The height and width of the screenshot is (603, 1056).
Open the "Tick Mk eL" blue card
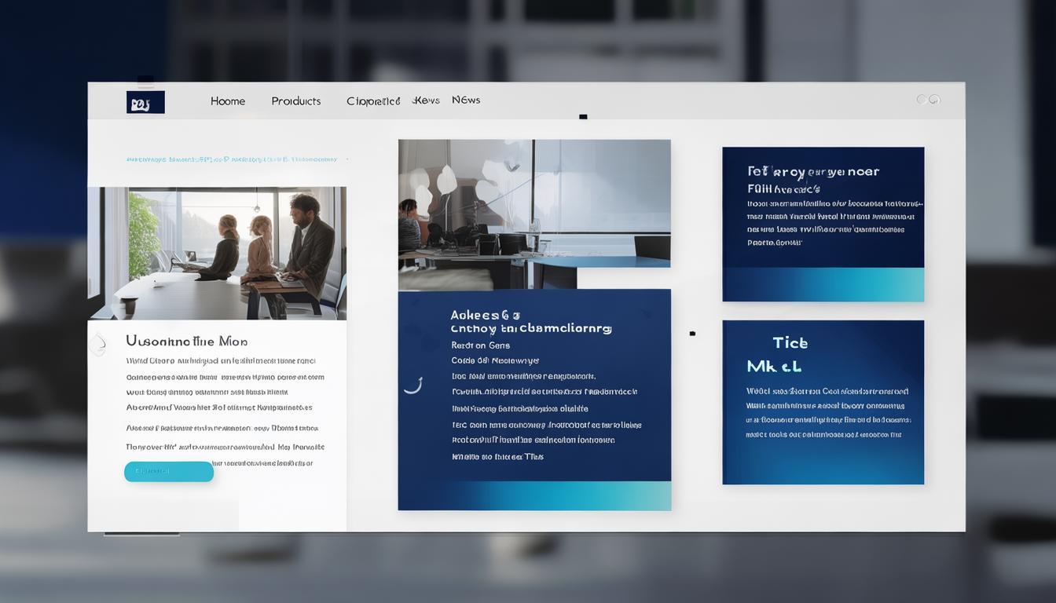coord(823,402)
